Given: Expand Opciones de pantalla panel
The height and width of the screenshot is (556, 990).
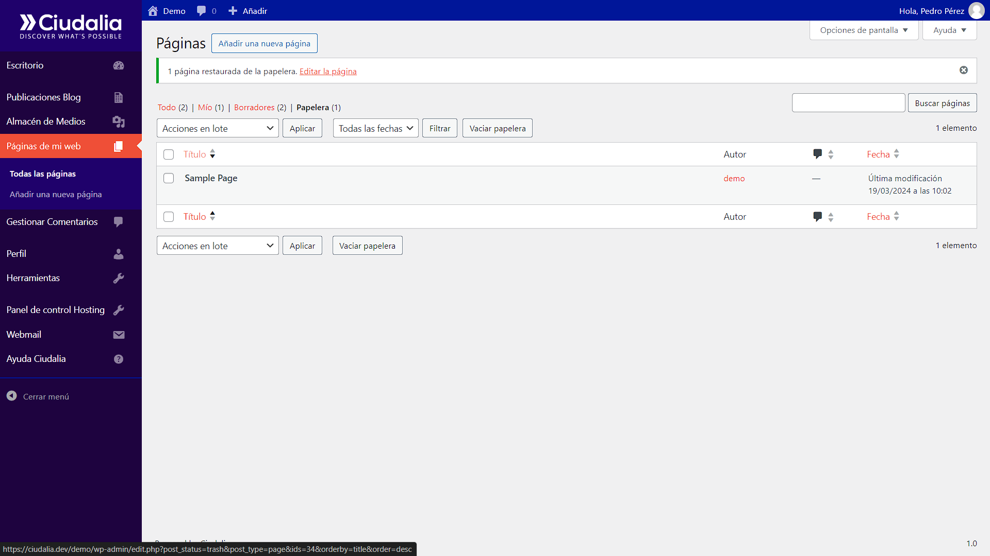Looking at the screenshot, I should coord(864,30).
